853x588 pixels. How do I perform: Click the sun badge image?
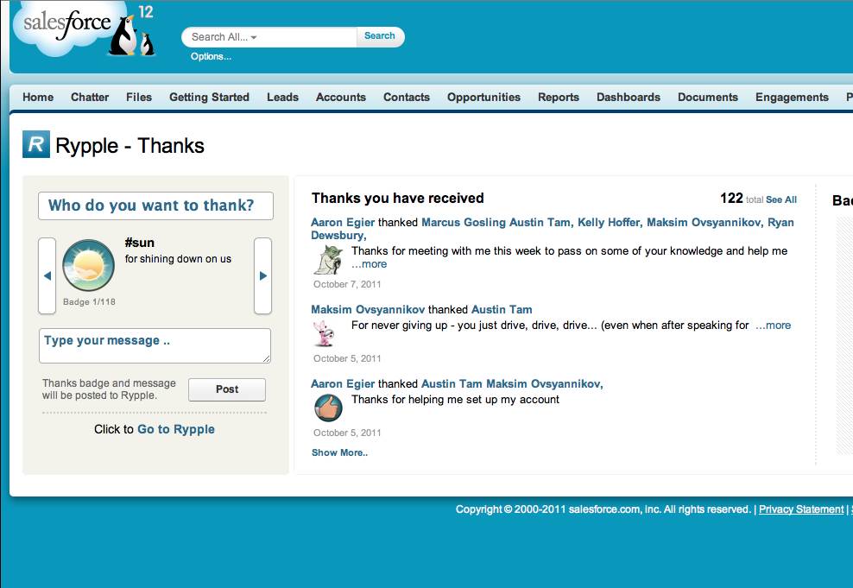[88, 265]
